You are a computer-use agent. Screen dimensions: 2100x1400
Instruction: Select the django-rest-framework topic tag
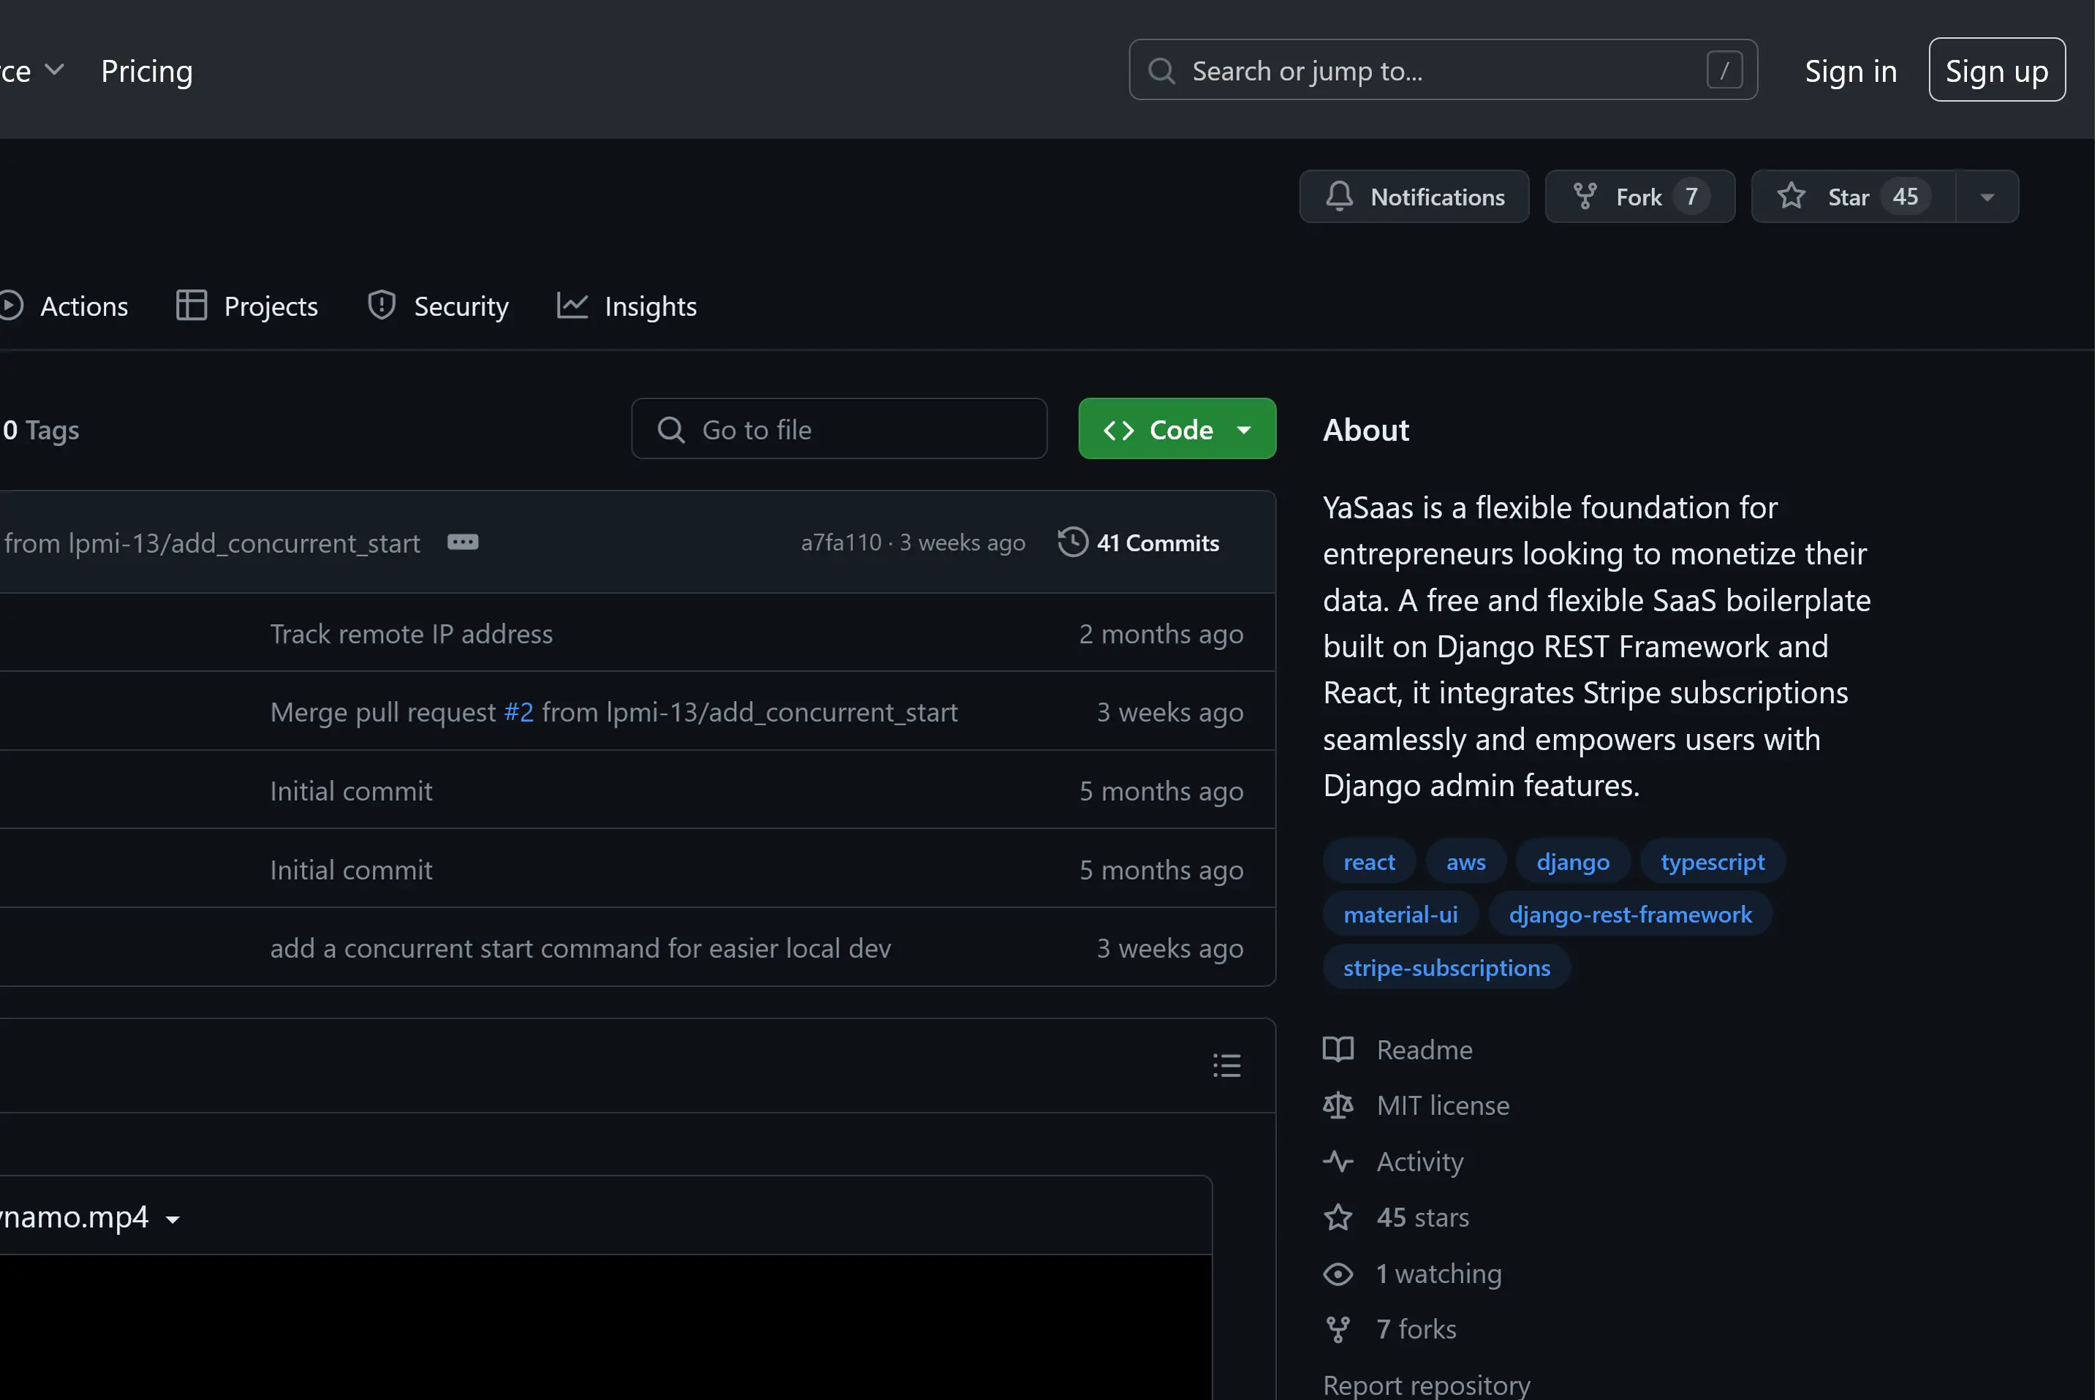click(x=1629, y=915)
